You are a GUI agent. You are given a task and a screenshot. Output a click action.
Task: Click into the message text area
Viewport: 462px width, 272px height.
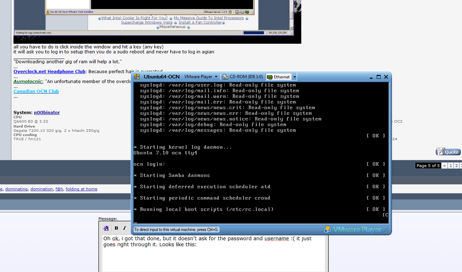pyautogui.click(x=213, y=253)
